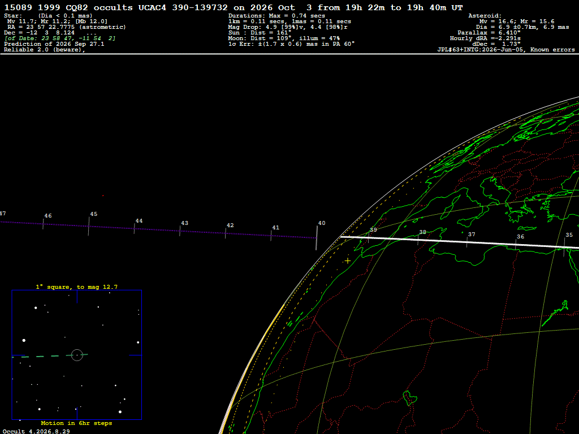The height and width of the screenshot is (434, 579).
Task: Click the event title line for 15089 1999 CQ82
Action: point(234,7)
